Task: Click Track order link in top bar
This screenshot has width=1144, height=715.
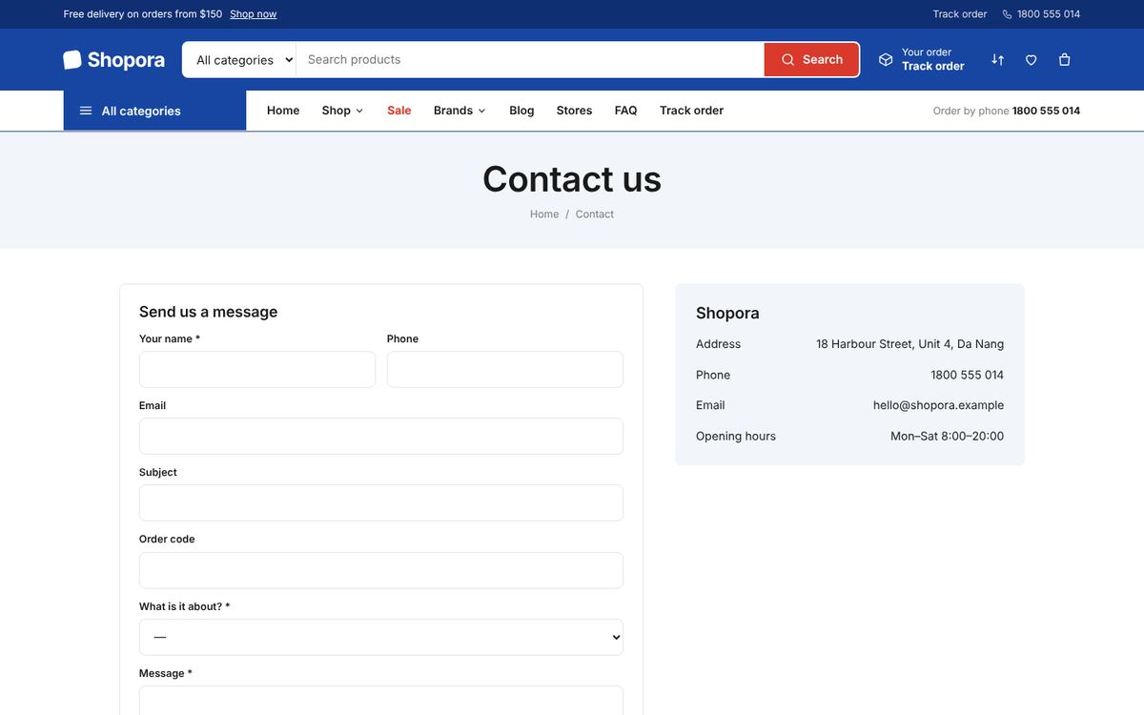Action: (960, 14)
